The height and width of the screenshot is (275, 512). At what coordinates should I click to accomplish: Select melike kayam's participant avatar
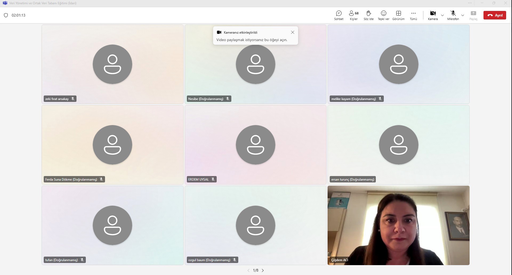(x=399, y=64)
